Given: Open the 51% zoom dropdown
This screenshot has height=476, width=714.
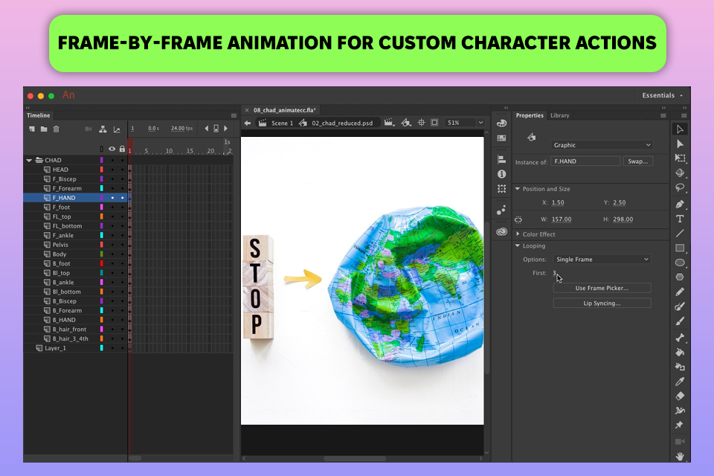Looking at the screenshot, I should pos(480,123).
